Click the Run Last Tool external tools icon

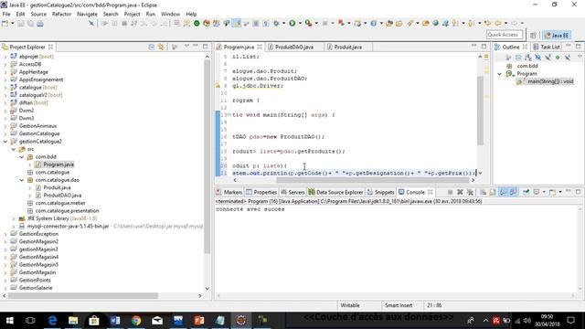tap(309, 23)
